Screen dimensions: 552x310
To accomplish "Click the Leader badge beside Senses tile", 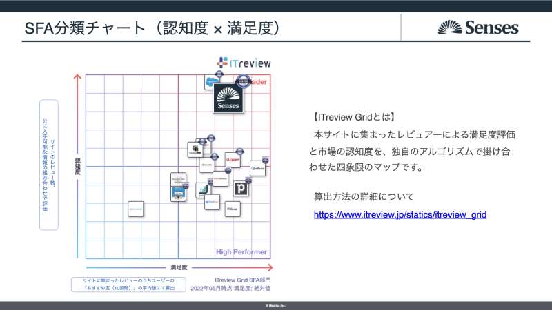I will [x=243, y=81].
